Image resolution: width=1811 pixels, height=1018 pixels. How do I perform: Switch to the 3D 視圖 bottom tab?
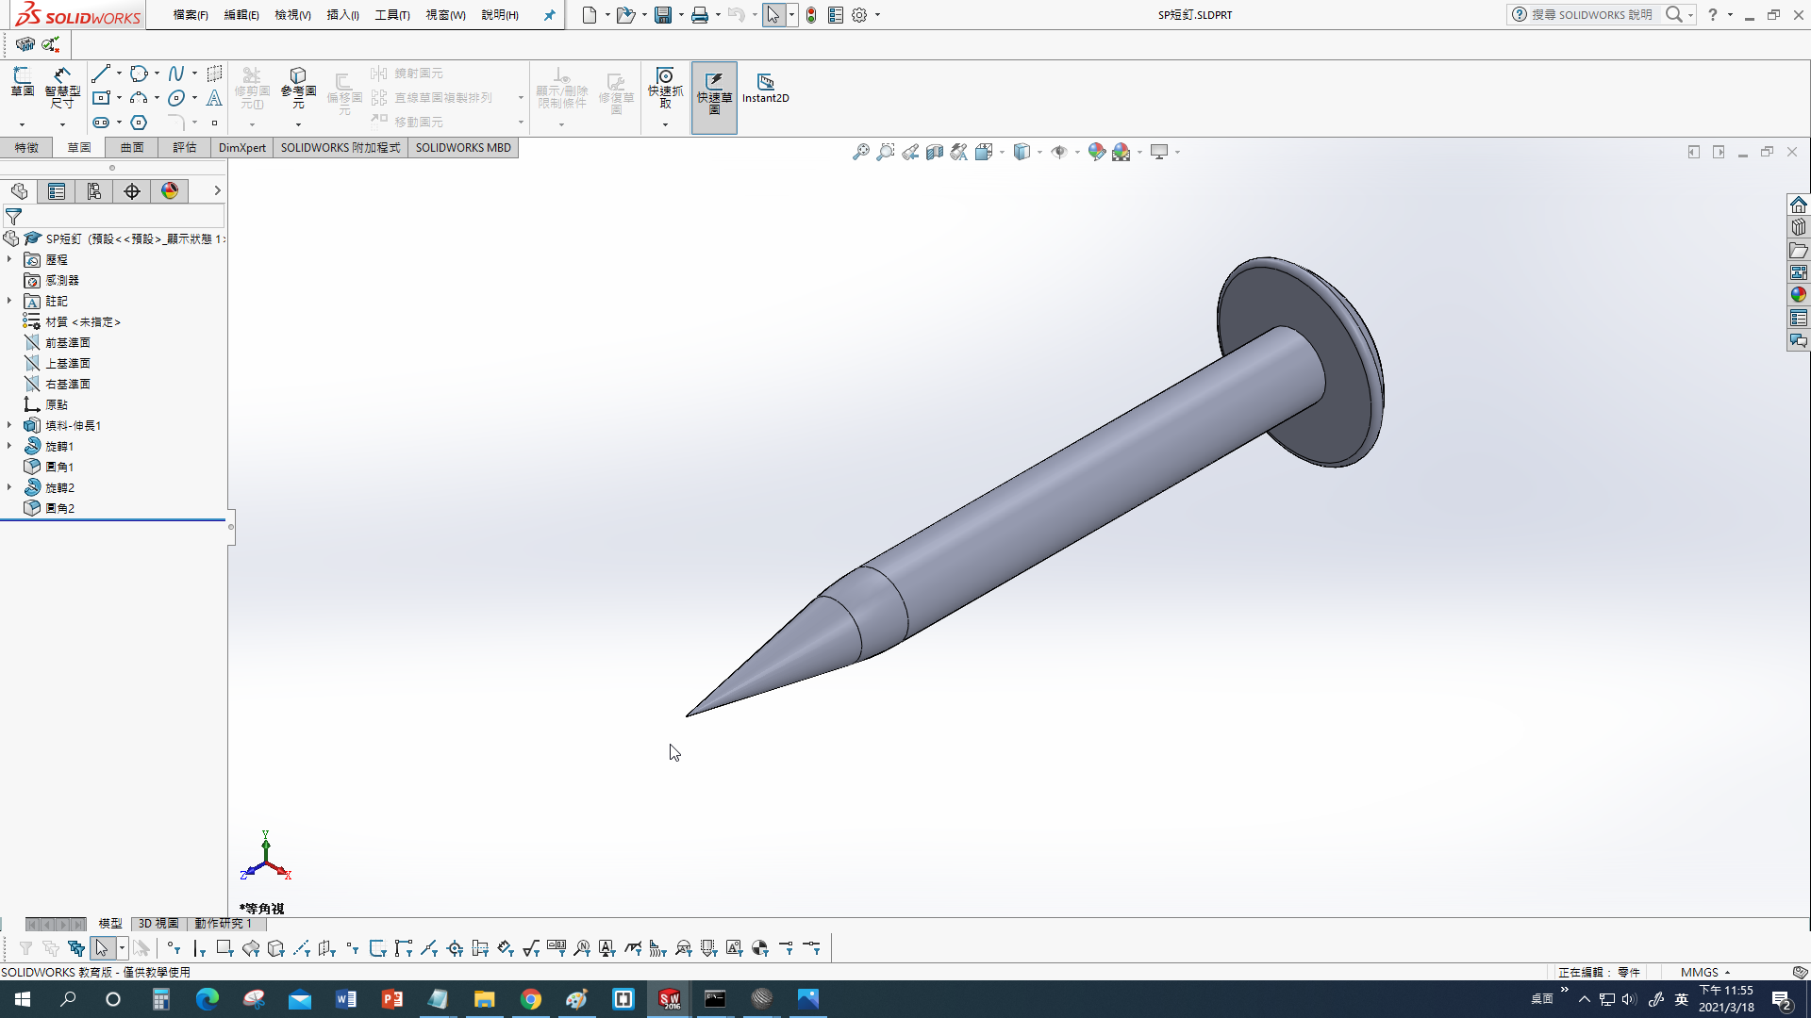point(158,924)
